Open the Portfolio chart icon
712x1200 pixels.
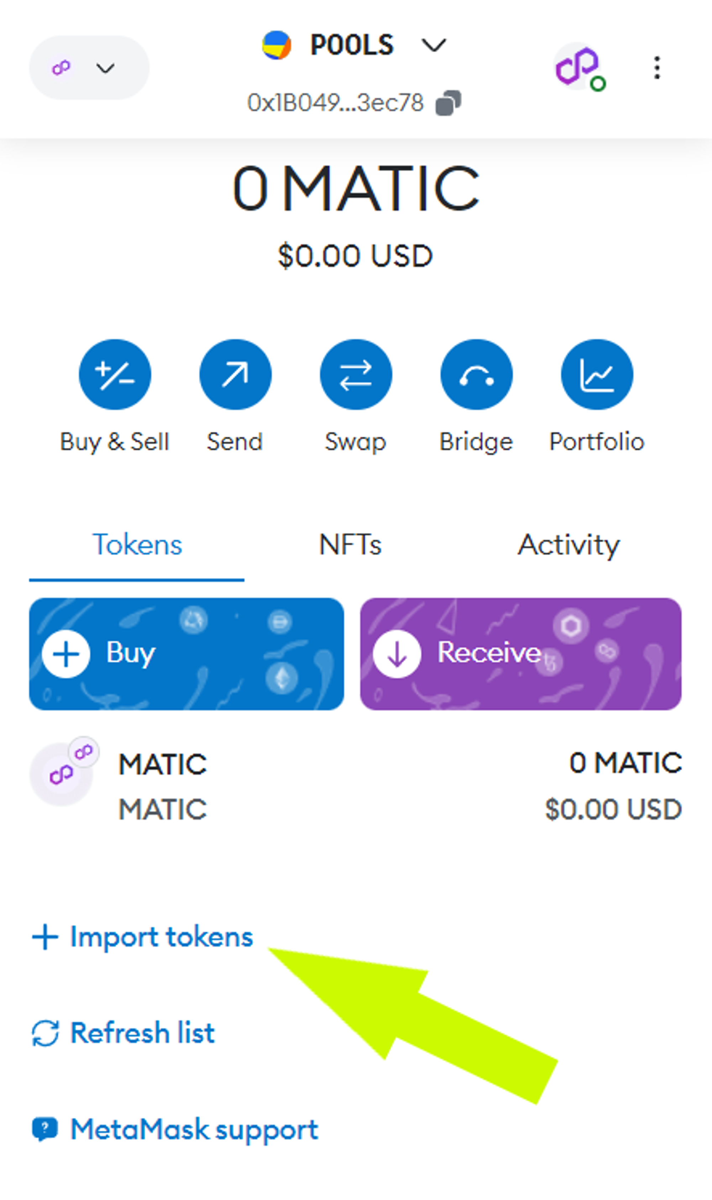coord(597,375)
